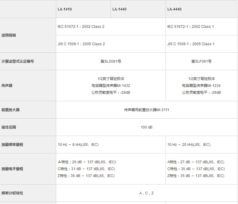Select the LA-4440 column header
Screen dimensions: 238x204
[201, 9]
